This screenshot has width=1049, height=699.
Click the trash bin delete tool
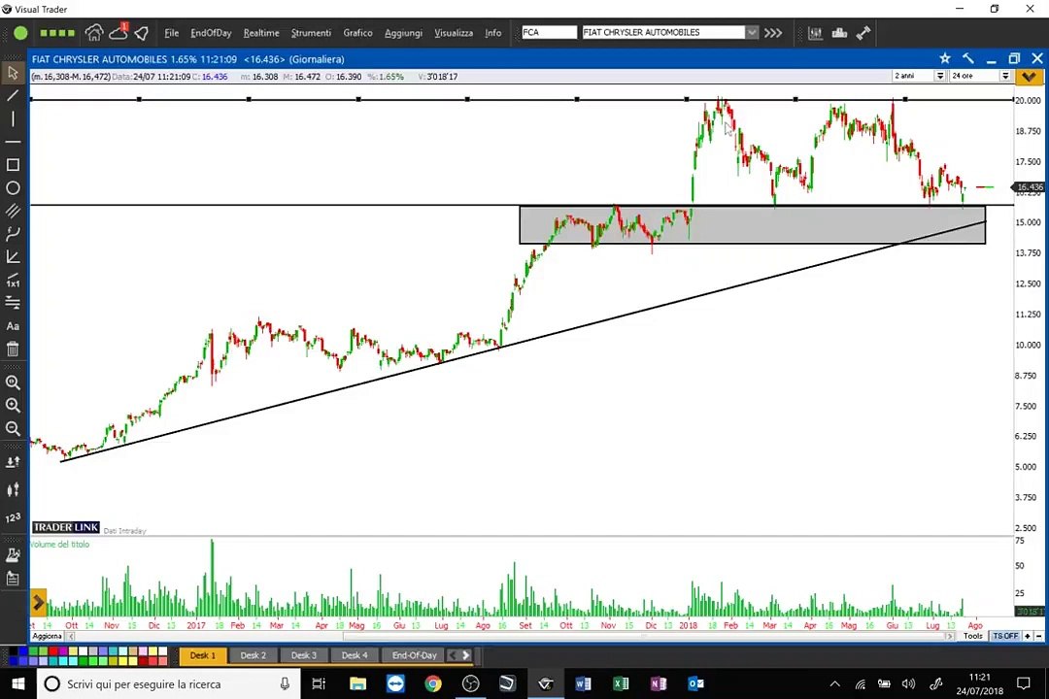tap(13, 349)
